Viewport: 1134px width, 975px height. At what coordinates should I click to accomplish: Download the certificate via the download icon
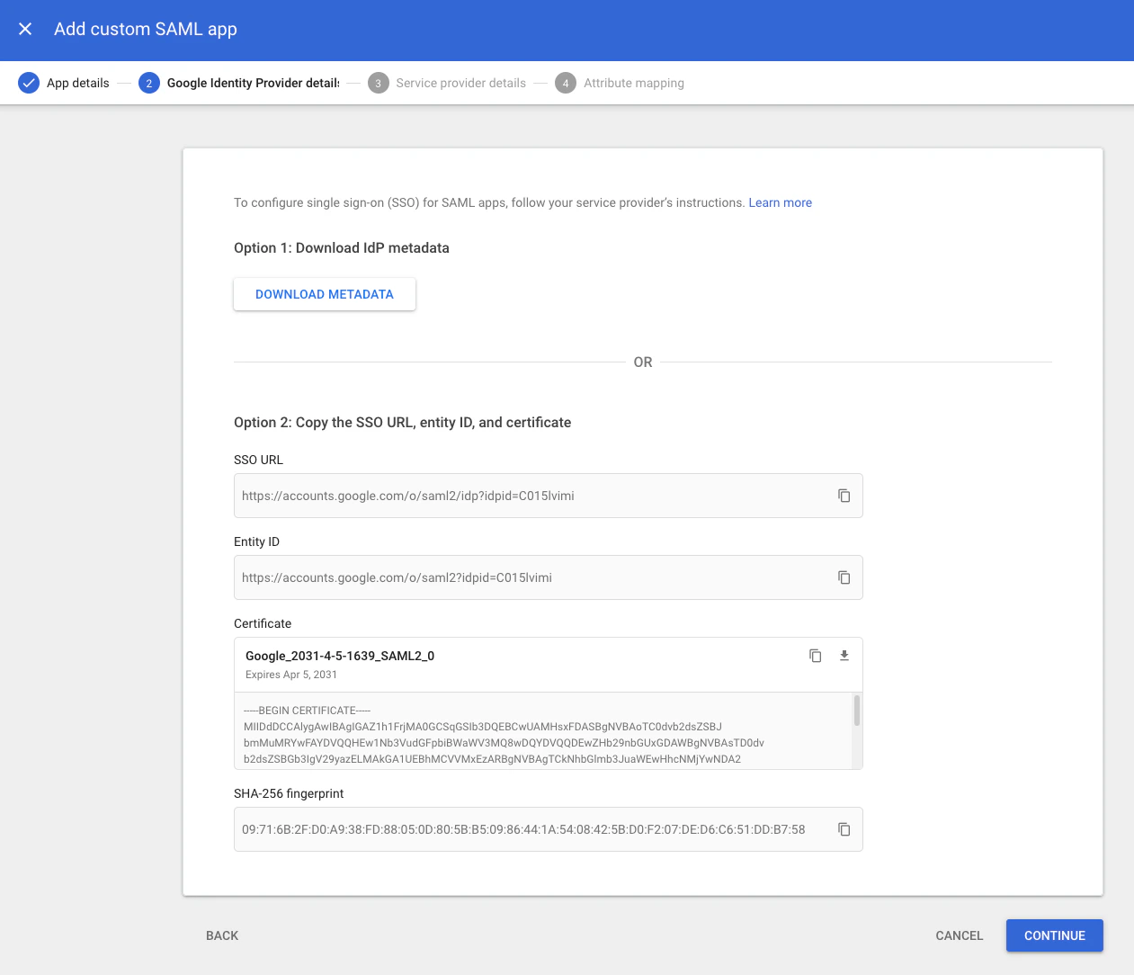tap(844, 656)
